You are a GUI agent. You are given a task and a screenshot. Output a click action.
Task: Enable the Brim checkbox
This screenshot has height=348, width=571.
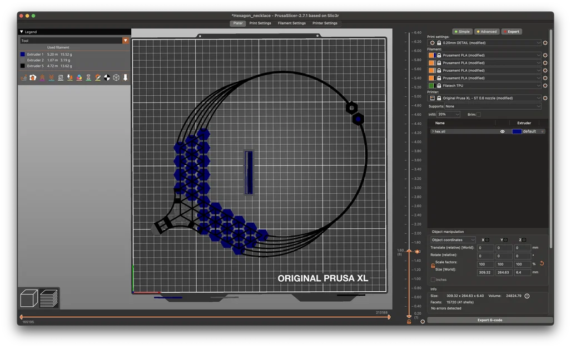coord(479,115)
